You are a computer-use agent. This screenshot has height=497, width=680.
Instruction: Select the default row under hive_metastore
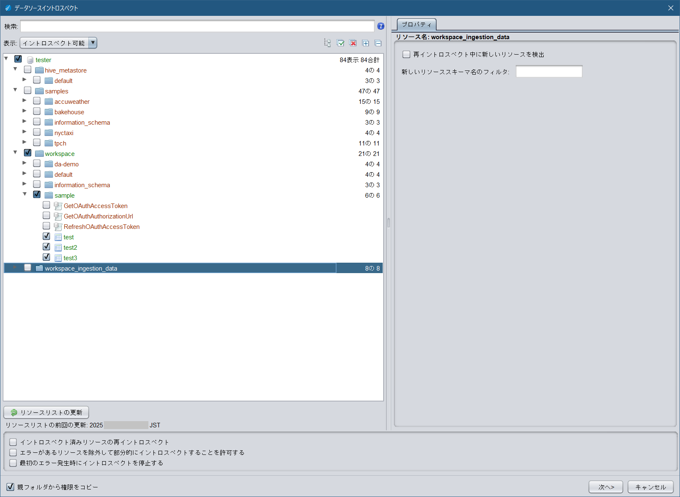[193, 80]
